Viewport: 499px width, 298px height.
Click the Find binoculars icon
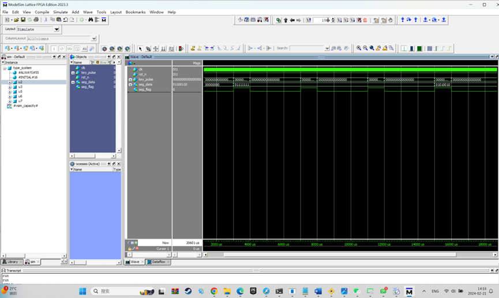(x=91, y=20)
